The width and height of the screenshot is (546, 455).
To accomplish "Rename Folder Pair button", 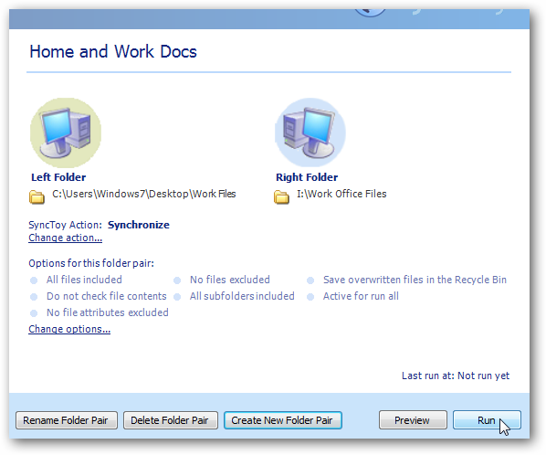I will point(67,420).
